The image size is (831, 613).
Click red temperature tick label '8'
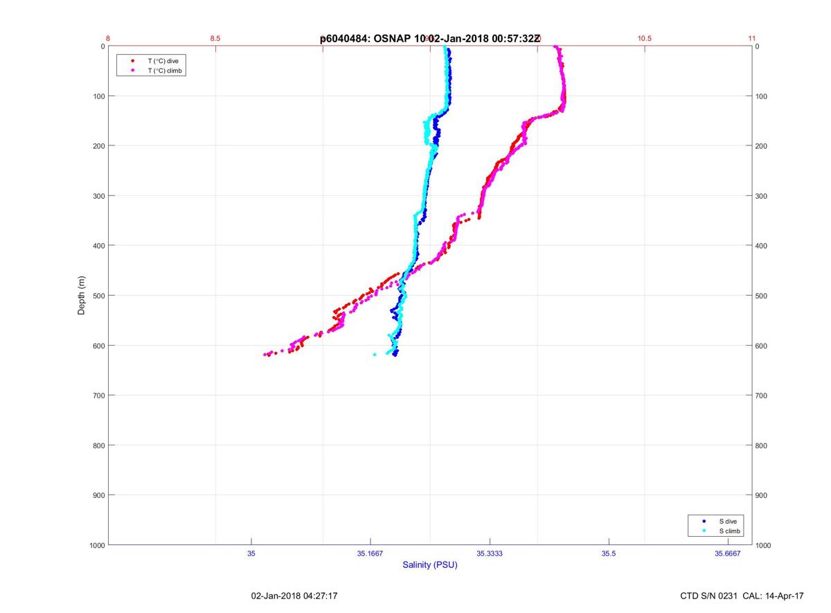coord(108,39)
